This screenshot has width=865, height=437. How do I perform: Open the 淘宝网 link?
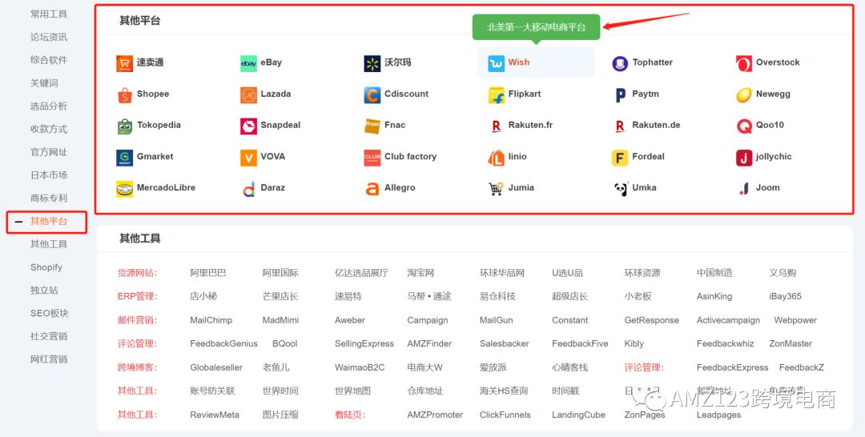click(x=421, y=273)
